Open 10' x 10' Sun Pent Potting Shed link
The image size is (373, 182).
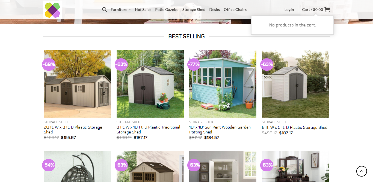pyautogui.click(x=220, y=130)
